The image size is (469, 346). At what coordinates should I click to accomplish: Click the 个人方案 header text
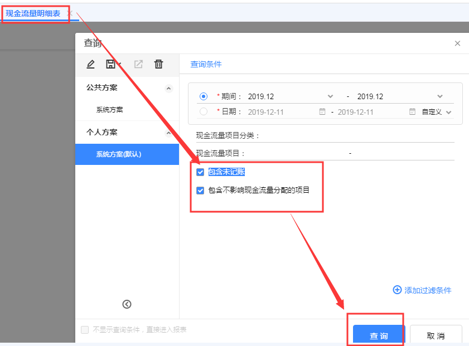tap(101, 133)
